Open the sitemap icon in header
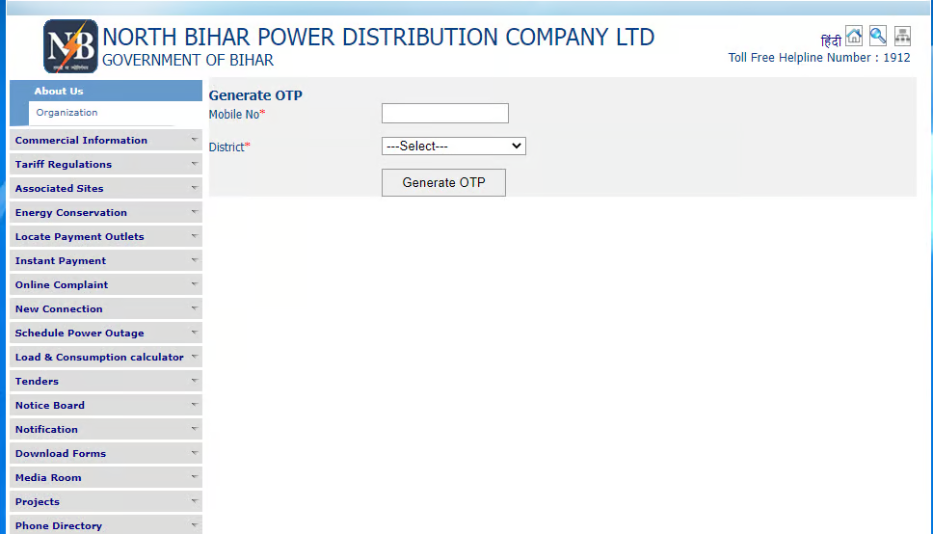Screen dimensions: 933x534 coord(903,36)
